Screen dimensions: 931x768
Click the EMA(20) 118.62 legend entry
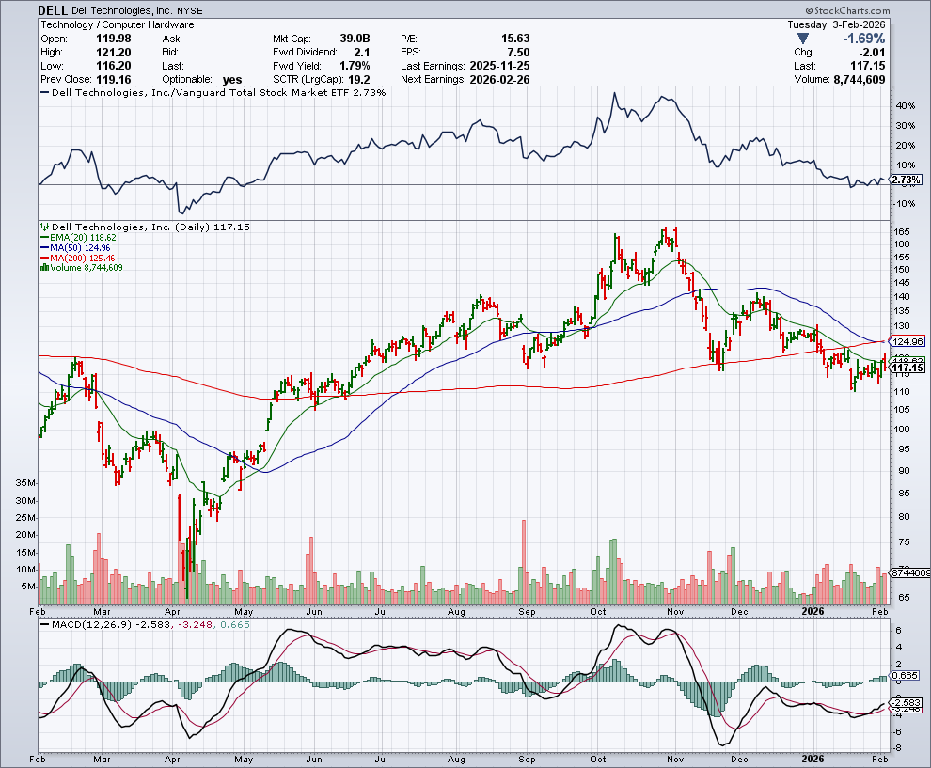78,238
